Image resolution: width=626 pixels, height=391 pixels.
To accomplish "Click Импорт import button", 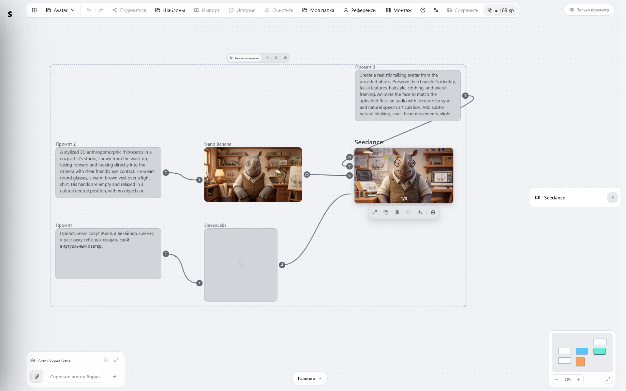I will point(207,10).
